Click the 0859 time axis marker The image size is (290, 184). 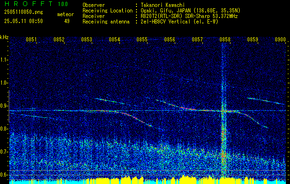click(x=253, y=39)
